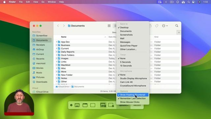Toggle Remember Last Selection option

(133, 99)
